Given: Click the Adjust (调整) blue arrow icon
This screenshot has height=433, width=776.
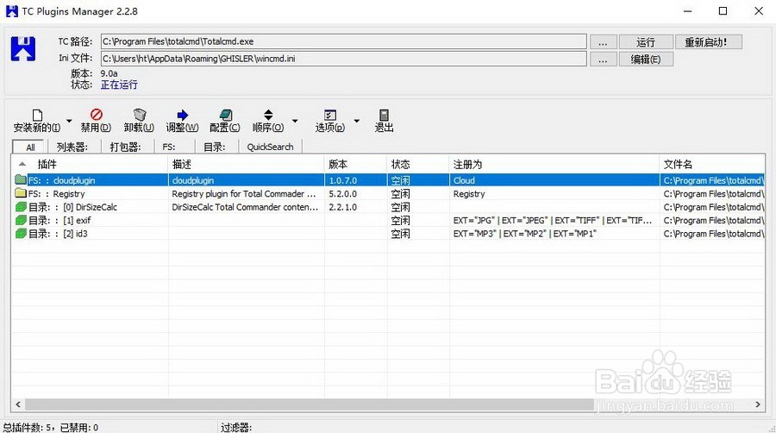Looking at the screenshot, I should point(182,116).
